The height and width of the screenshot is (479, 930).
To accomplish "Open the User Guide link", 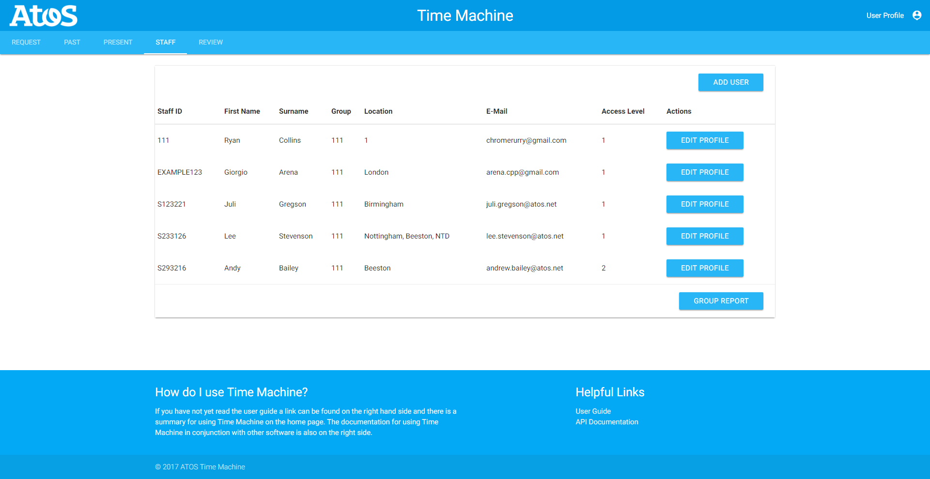I will point(593,411).
